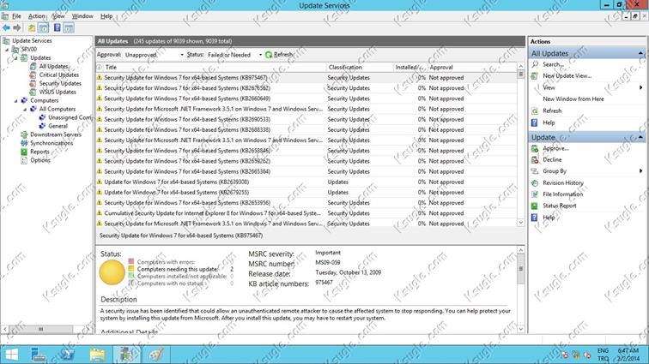Viewport: 649px width, 364px height.
Task: Open PowerShell from taskbar
Action: (x=67, y=355)
